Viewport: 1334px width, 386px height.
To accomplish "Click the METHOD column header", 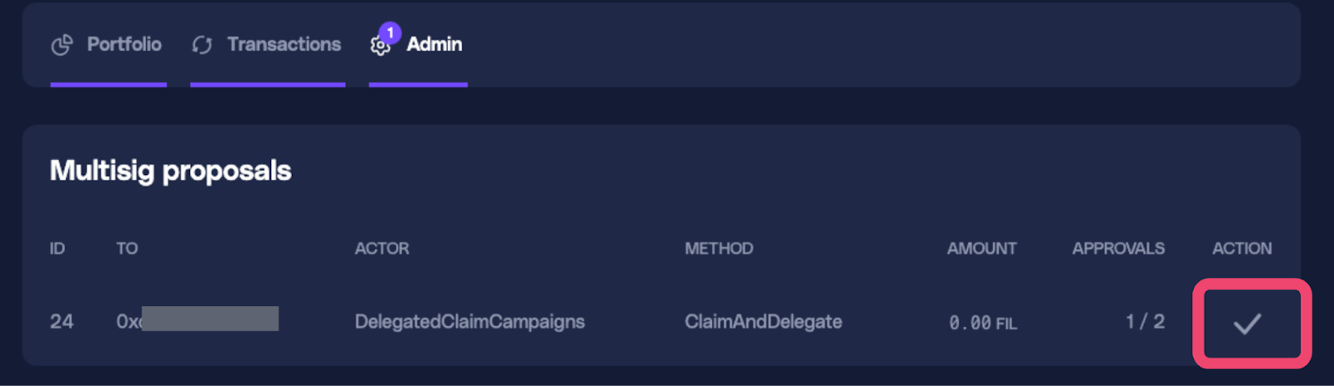I will click(719, 248).
